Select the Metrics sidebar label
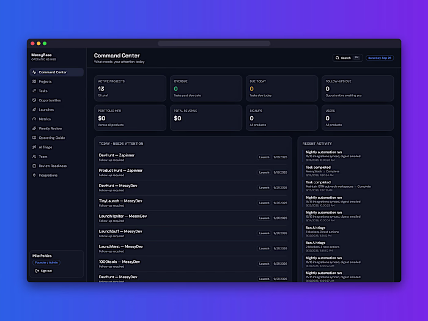 (x=45, y=119)
